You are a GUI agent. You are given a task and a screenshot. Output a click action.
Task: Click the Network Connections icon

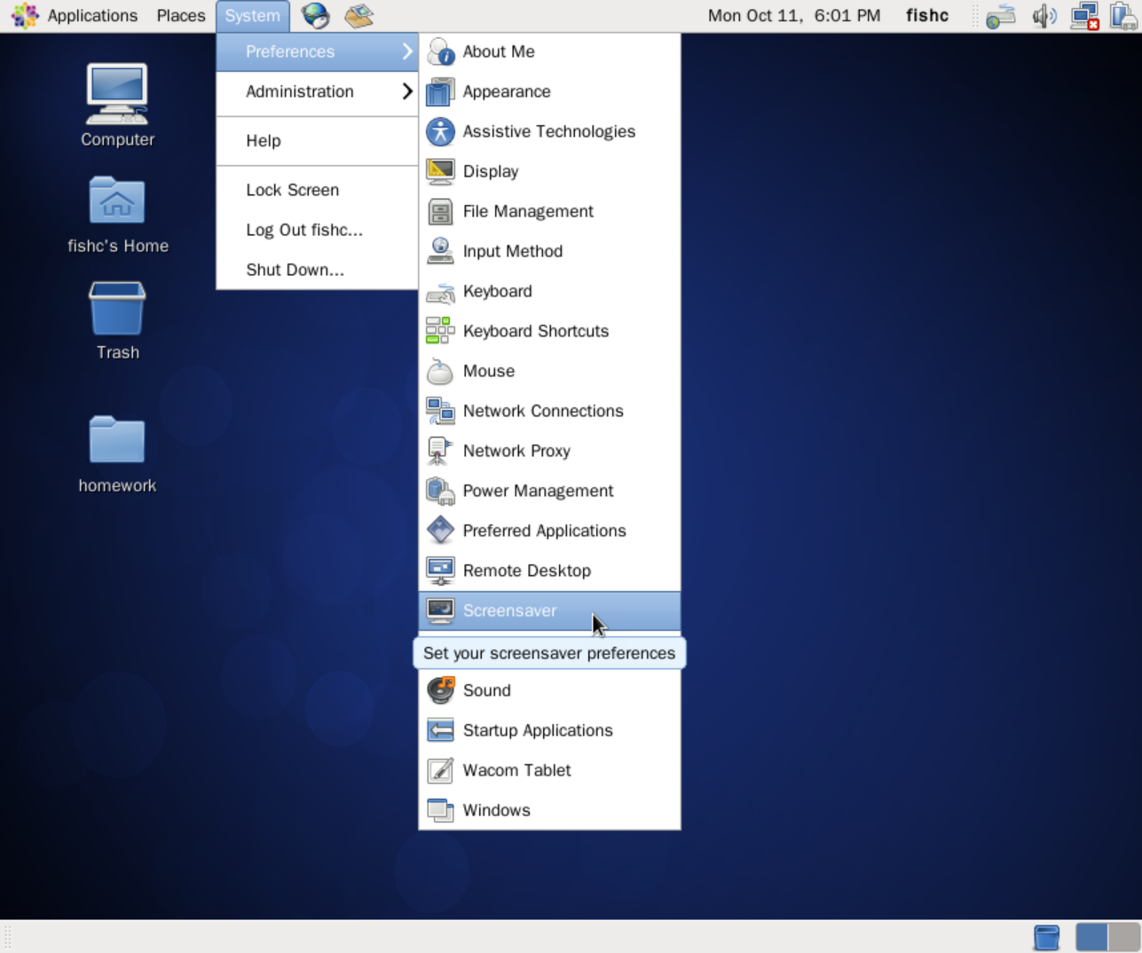click(440, 411)
